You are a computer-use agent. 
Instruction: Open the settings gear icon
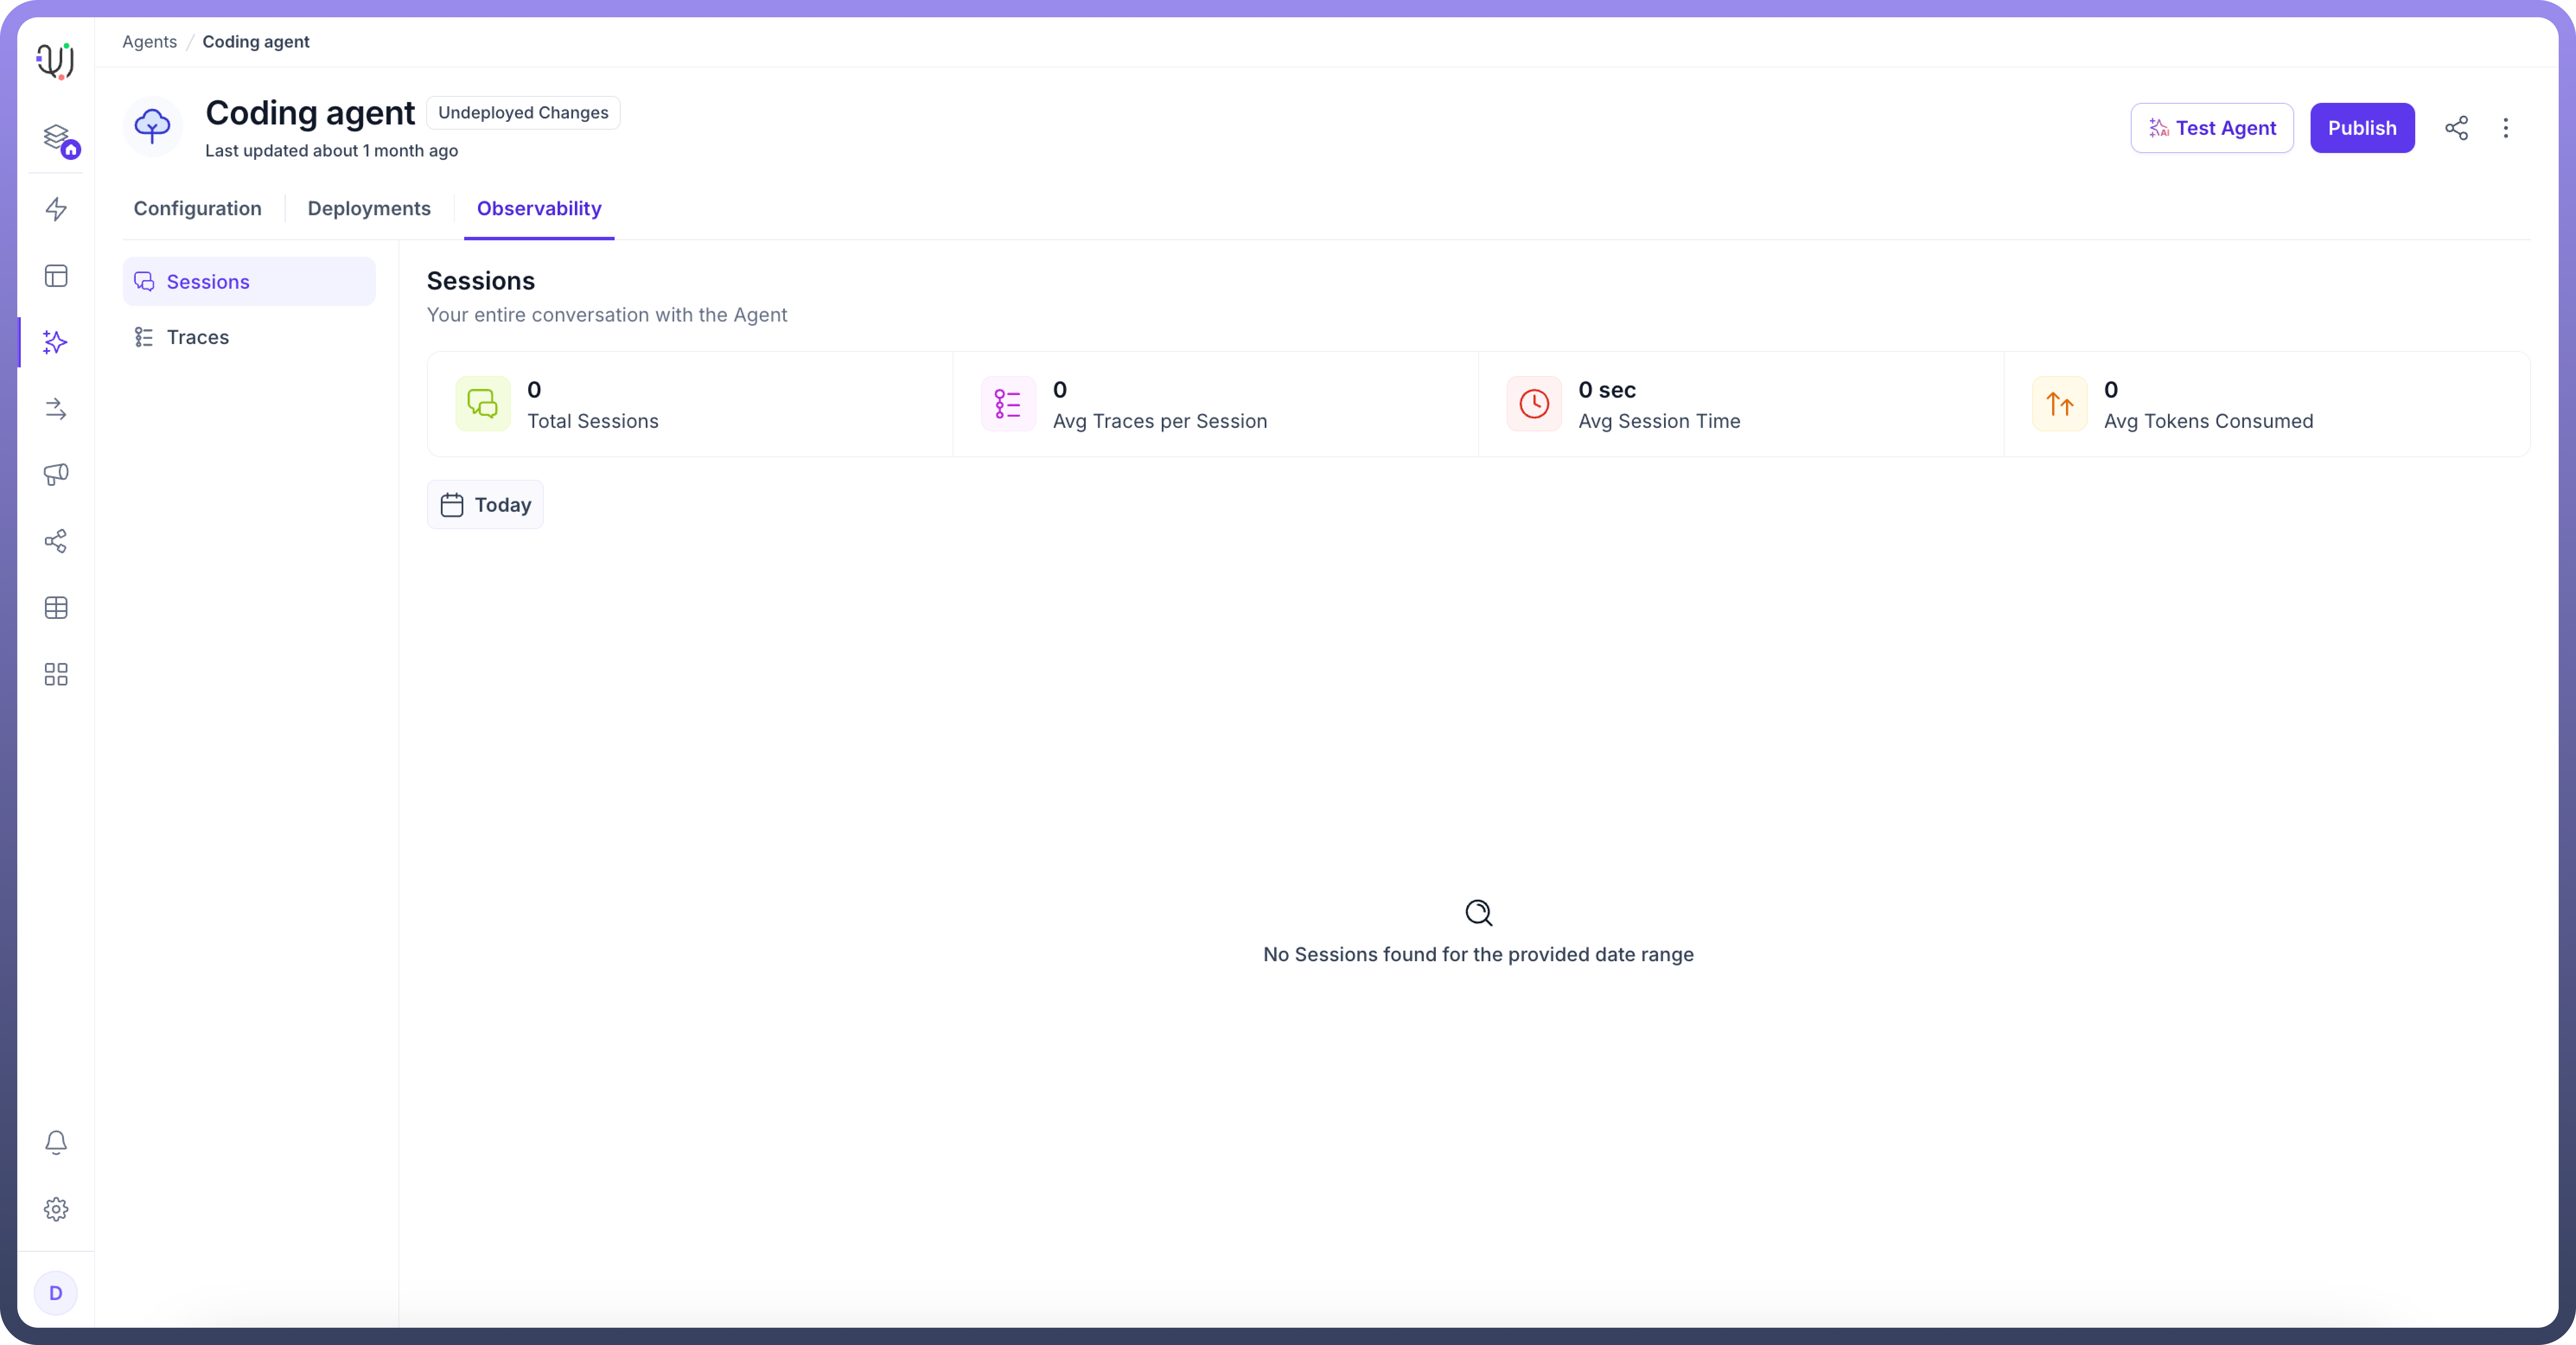point(56,1209)
